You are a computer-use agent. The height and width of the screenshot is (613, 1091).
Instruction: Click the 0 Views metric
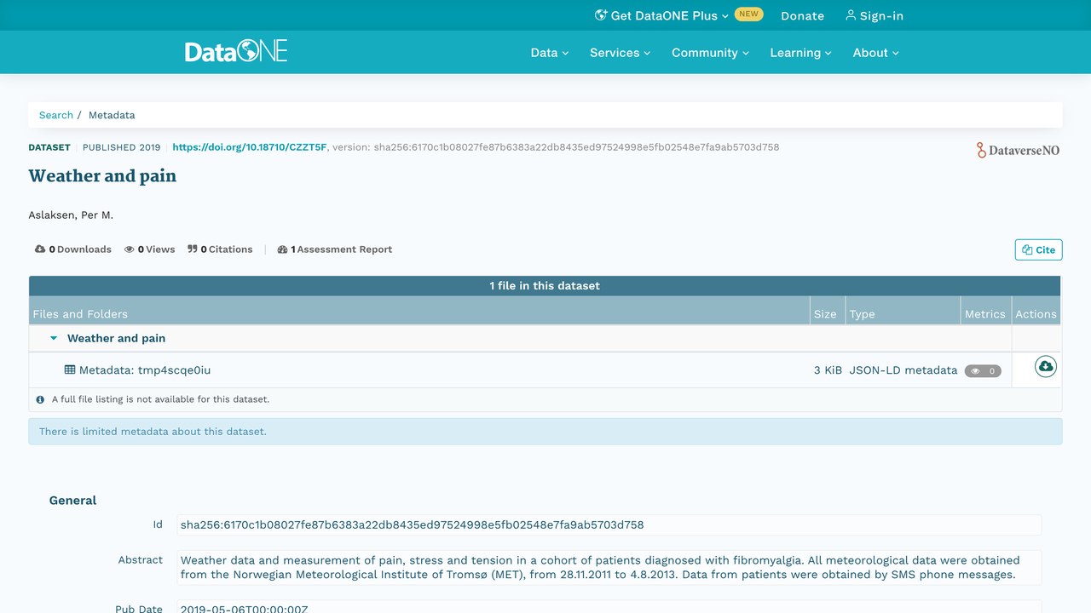pos(150,249)
